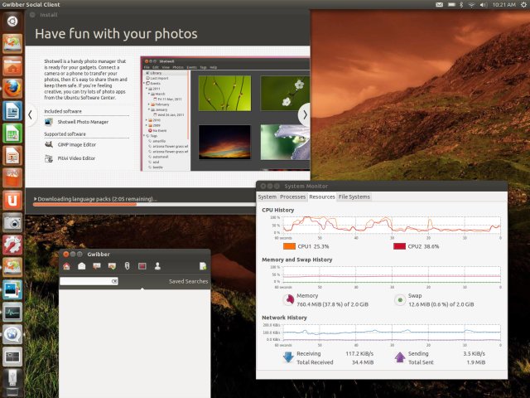Image resolution: width=530 pixels, height=398 pixels.
Task: Open the Workspace Switcher in the launcher
Action: pyautogui.click(x=12, y=357)
